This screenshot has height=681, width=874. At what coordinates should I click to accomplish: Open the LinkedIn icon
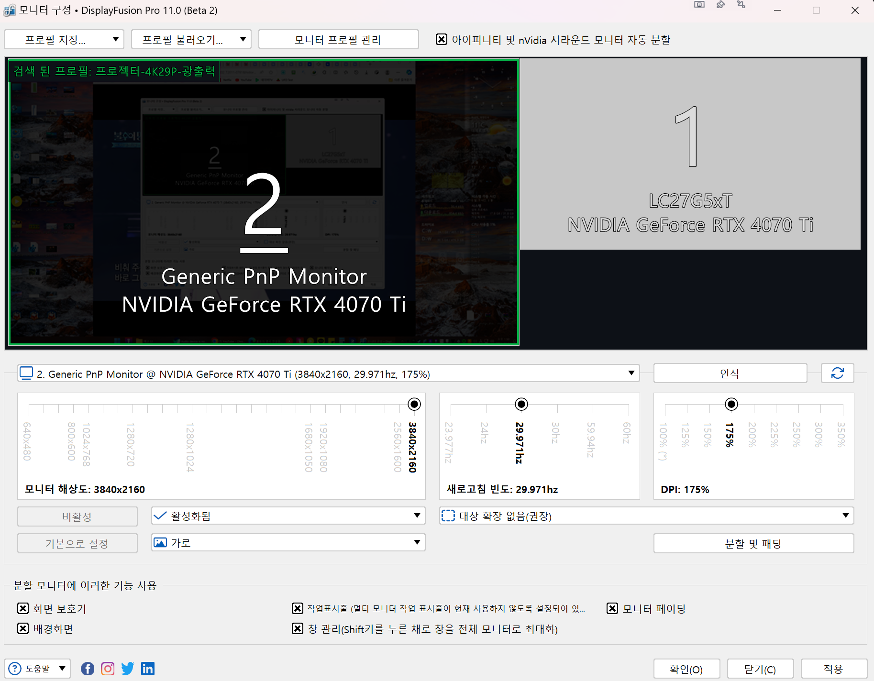point(148,669)
